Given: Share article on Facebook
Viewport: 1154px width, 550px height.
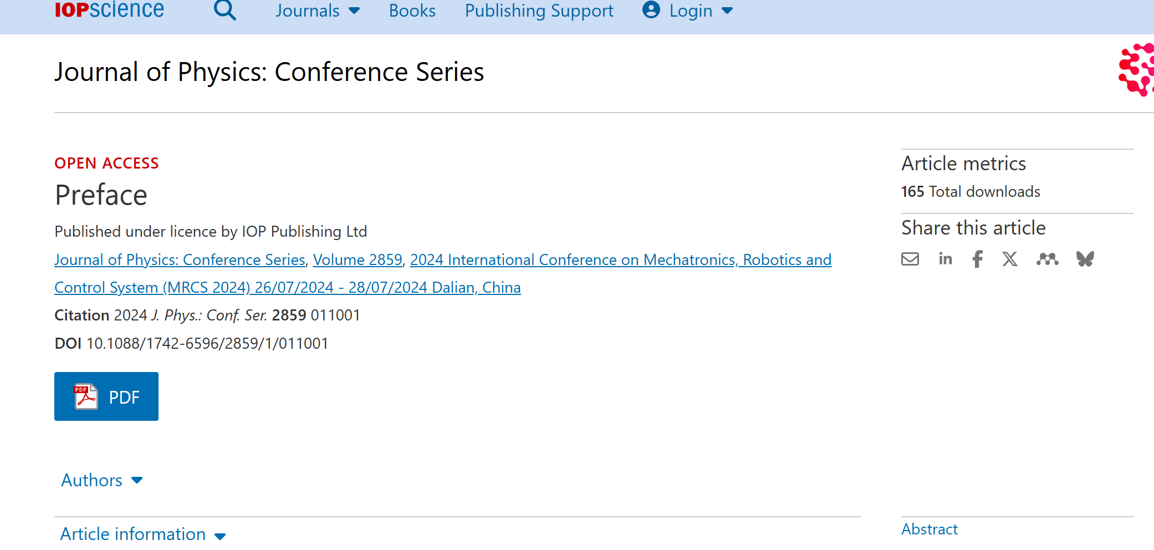Looking at the screenshot, I should coord(978,259).
